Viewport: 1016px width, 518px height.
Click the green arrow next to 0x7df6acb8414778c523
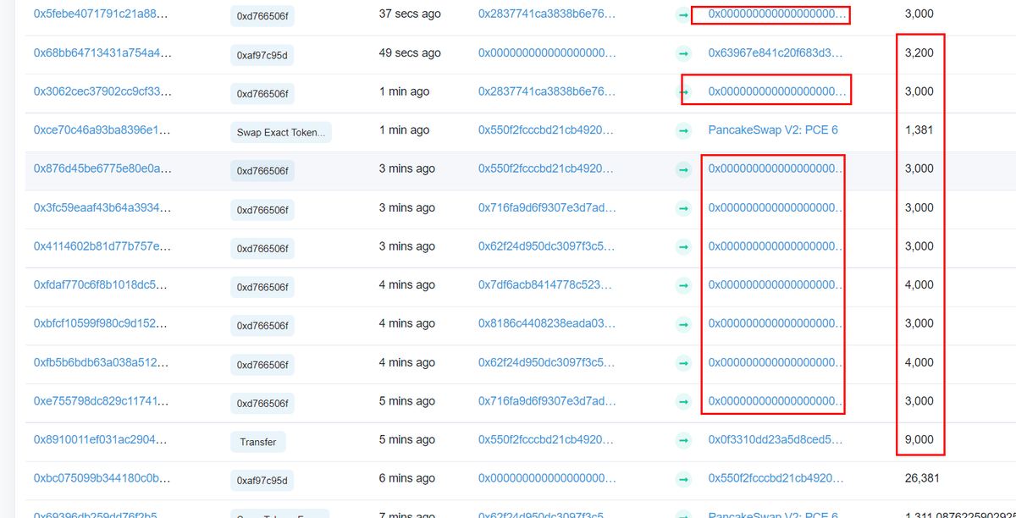[683, 285]
